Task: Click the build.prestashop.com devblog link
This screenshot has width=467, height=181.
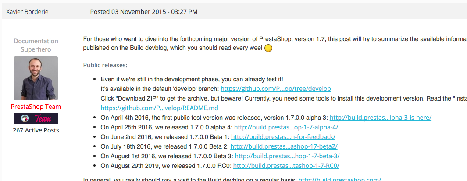Action: point(339,179)
